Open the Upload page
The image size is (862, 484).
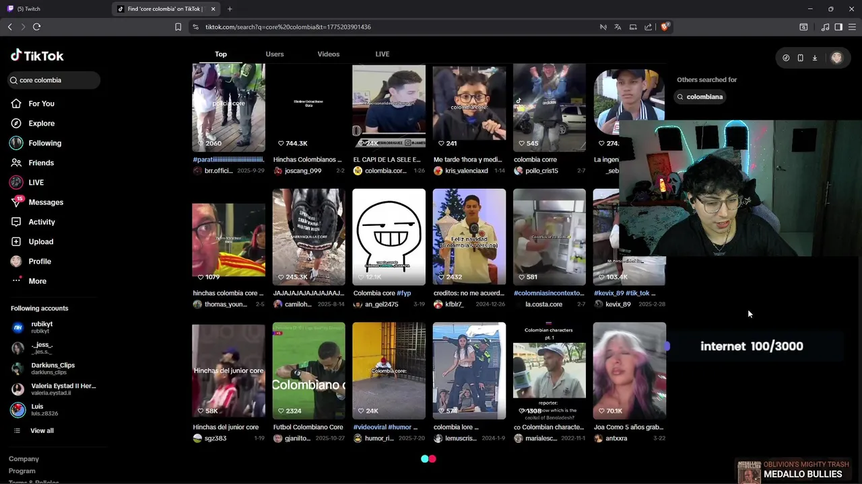40,241
